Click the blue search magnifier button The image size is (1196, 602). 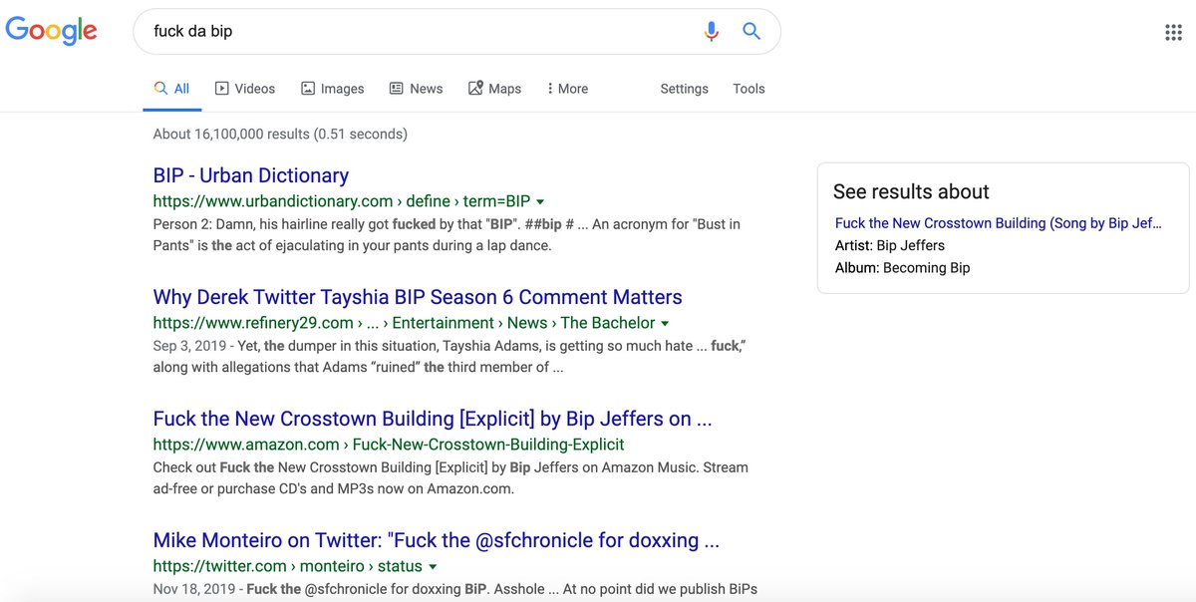(751, 31)
